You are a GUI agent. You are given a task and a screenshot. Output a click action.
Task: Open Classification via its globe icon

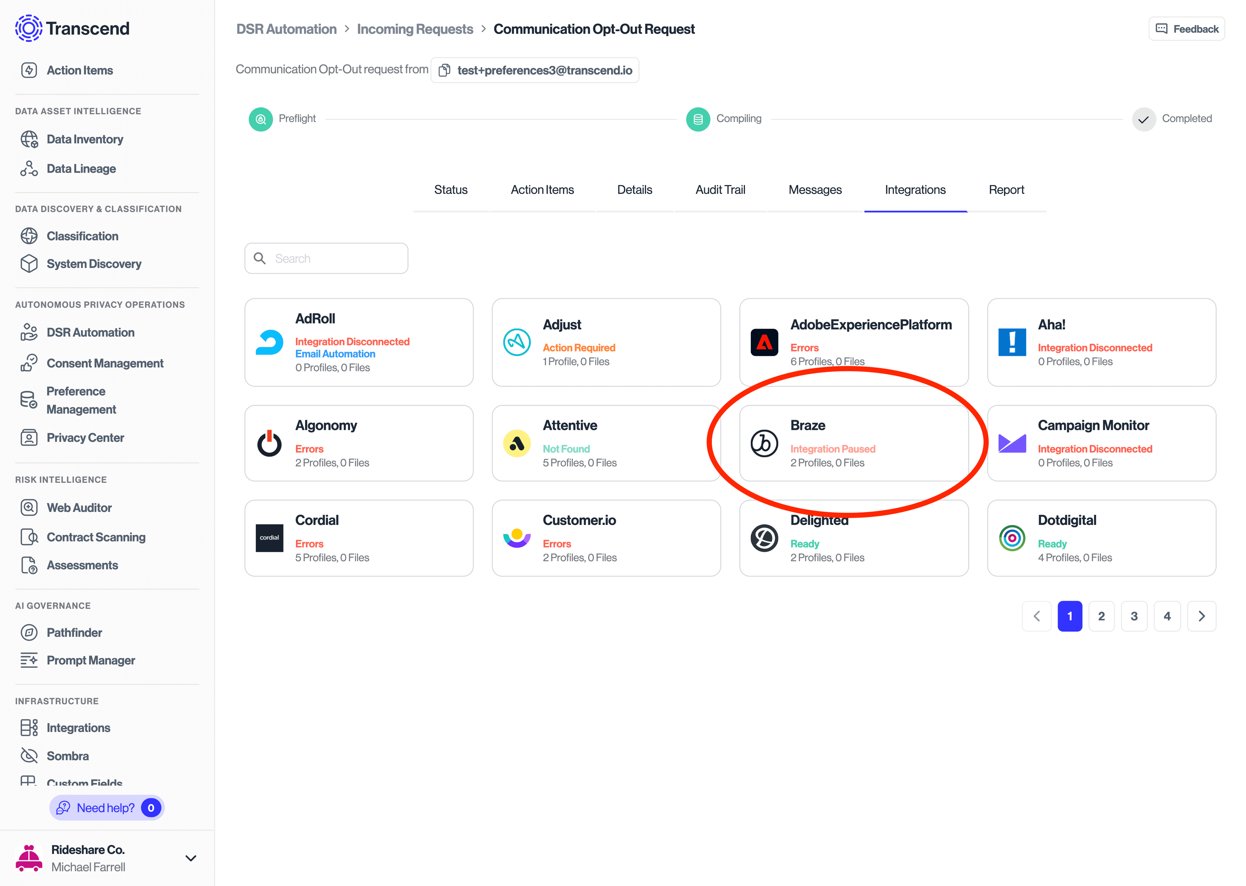pos(29,236)
